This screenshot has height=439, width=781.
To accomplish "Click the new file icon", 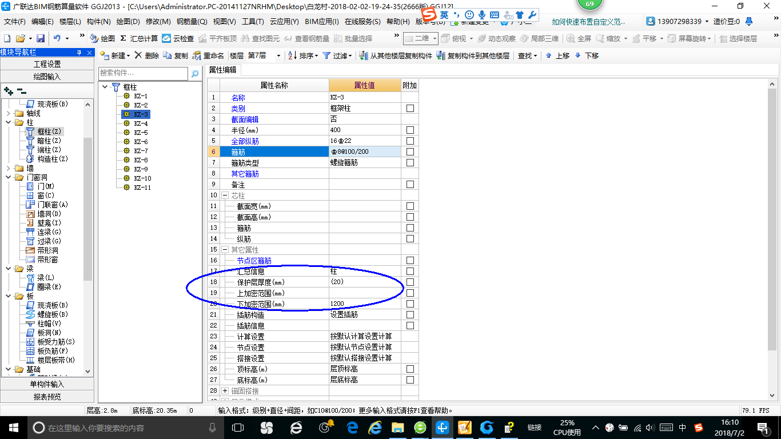I will (x=7, y=38).
